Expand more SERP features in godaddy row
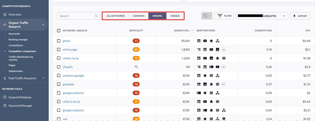 pyautogui.click(x=224, y=84)
